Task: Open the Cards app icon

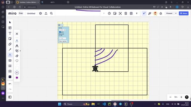Action: [126, 13]
